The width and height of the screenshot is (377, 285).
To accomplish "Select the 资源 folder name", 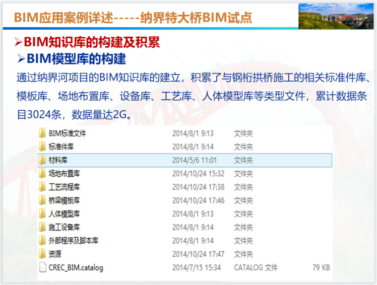I will (55, 254).
